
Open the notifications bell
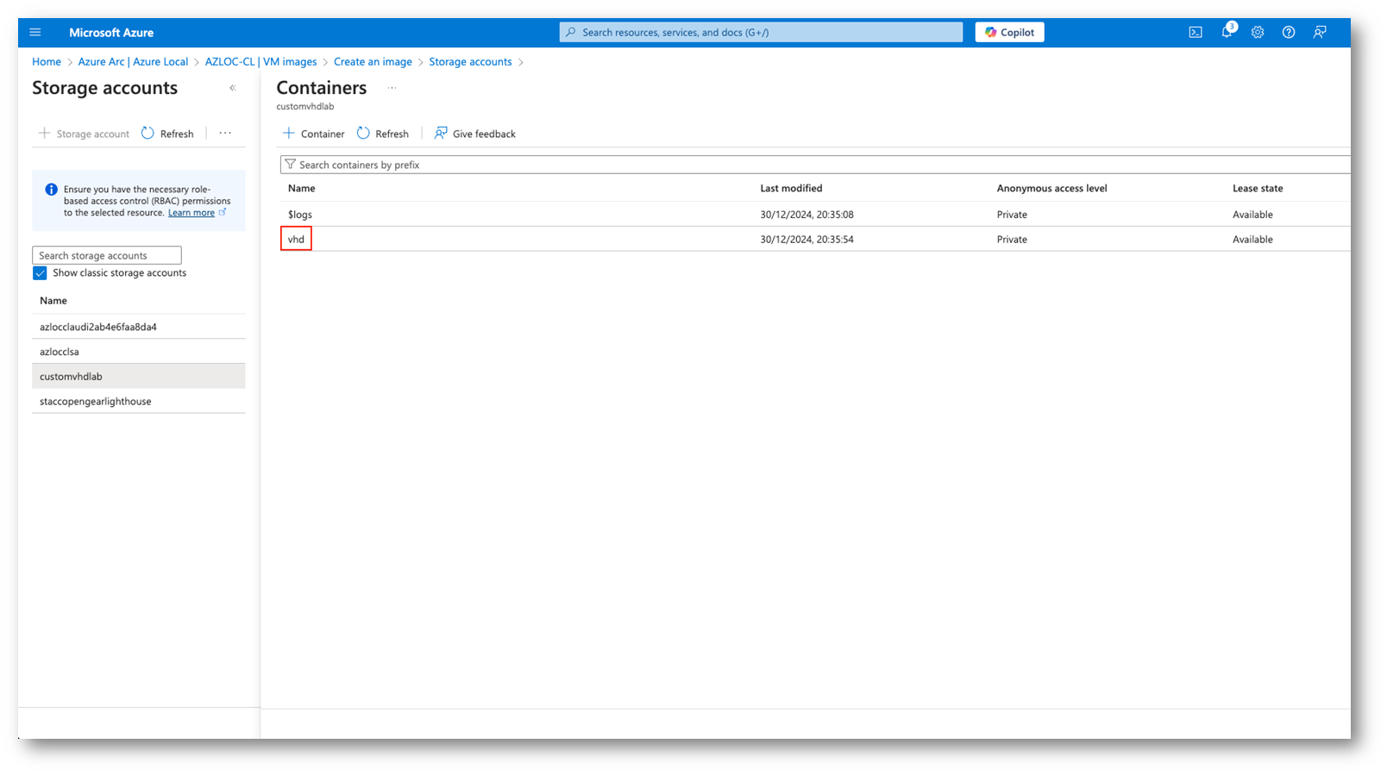tap(1227, 33)
